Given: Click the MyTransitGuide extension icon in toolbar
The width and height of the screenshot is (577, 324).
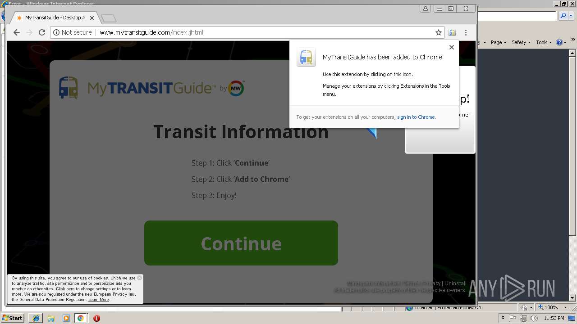Looking at the screenshot, I should tap(452, 32).
